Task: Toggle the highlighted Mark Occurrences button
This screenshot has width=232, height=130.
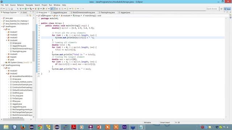Action: pos(51,9)
